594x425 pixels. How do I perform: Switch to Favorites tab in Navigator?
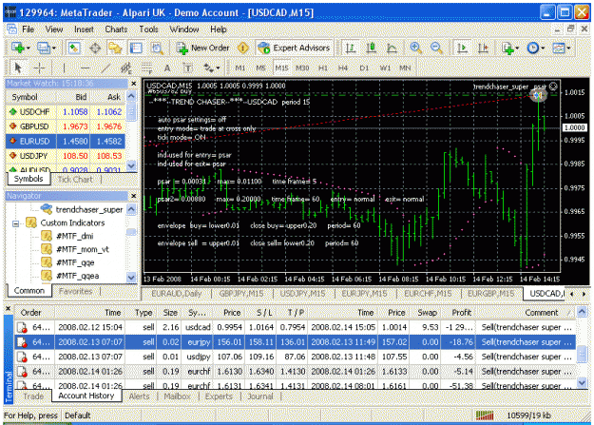tap(76, 291)
